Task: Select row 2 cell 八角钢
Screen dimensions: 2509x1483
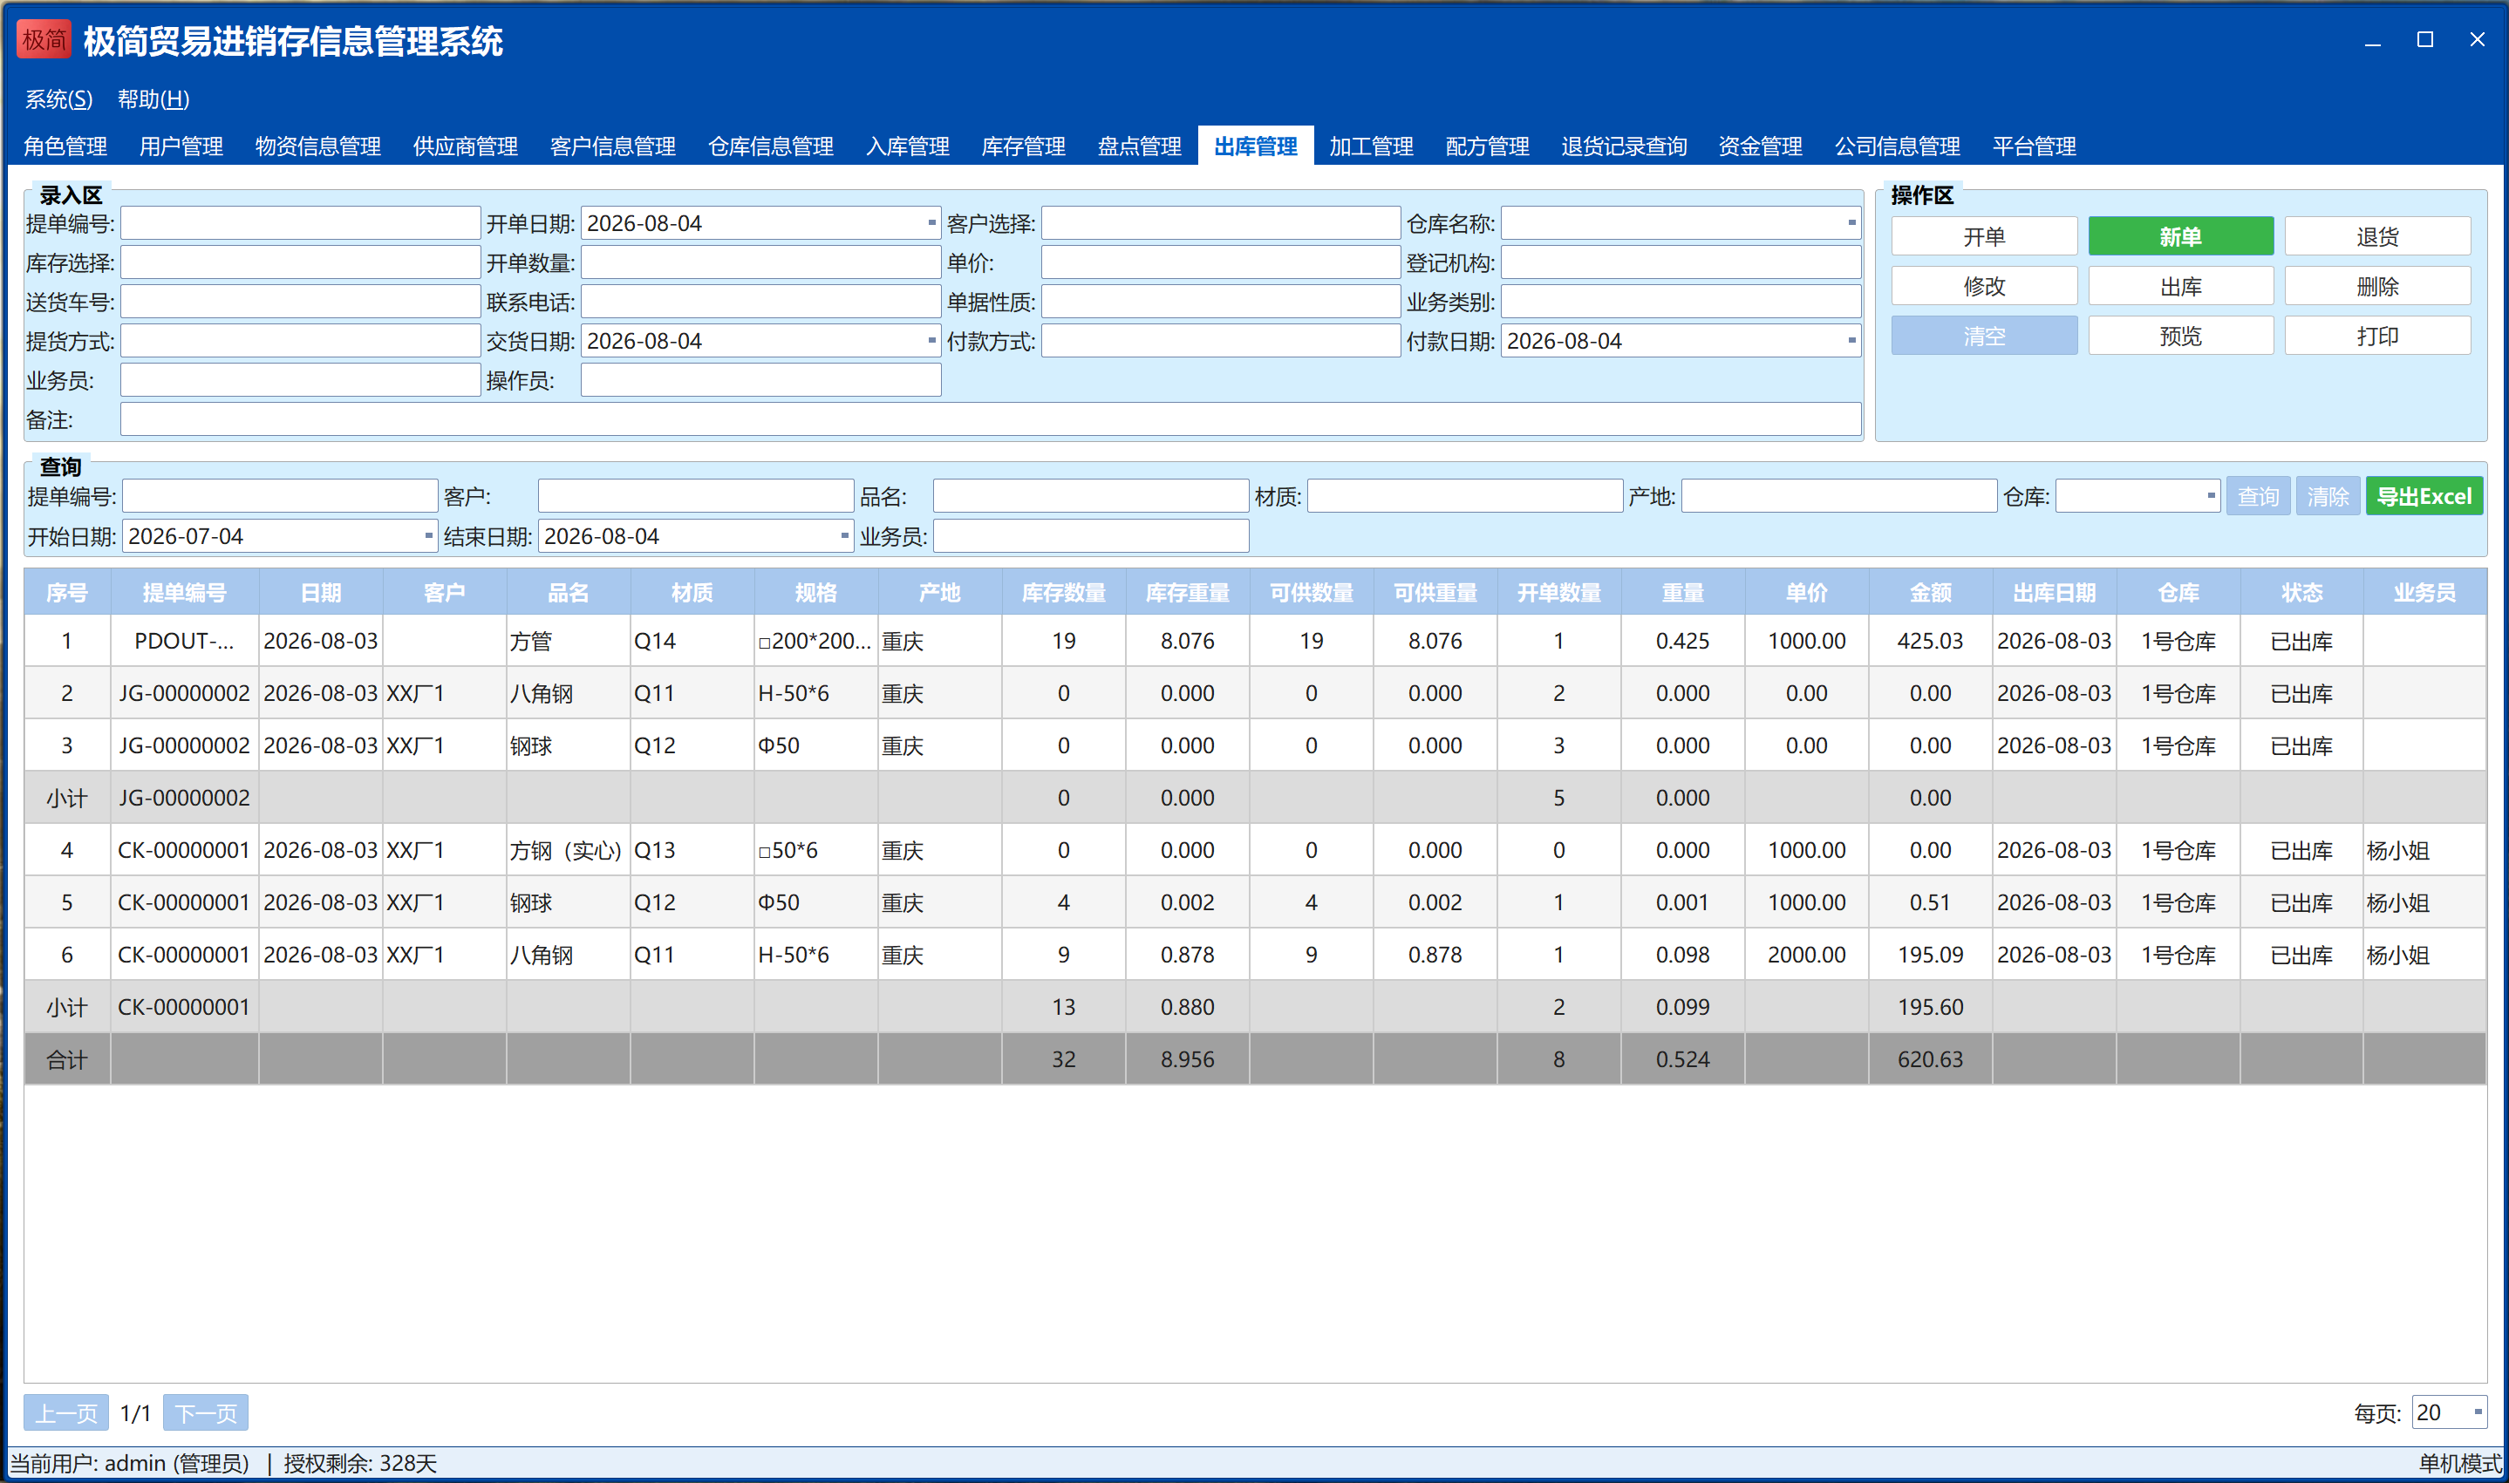Action: coord(568,693)
